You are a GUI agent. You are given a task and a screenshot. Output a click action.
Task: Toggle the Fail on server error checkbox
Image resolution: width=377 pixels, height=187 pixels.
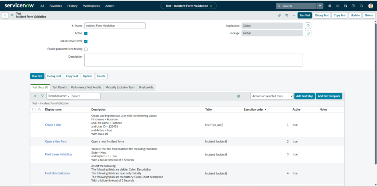[x=86, y=41]
